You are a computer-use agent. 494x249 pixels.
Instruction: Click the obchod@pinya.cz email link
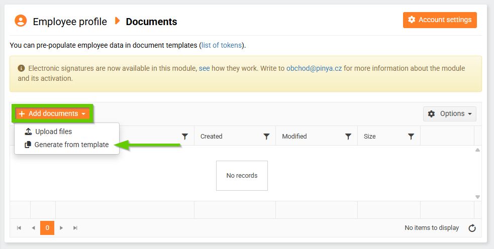pos(314,68)
